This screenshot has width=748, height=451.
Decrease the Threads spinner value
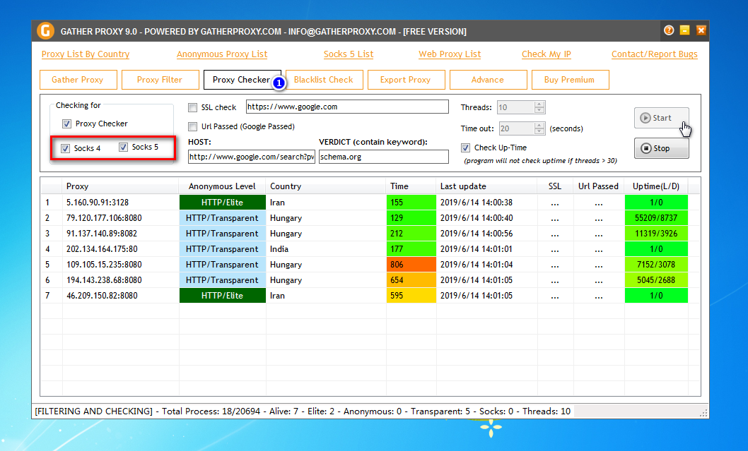(539, 110)
